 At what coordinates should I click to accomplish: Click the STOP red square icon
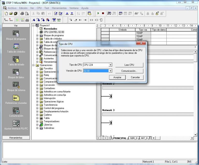(103, 13)
